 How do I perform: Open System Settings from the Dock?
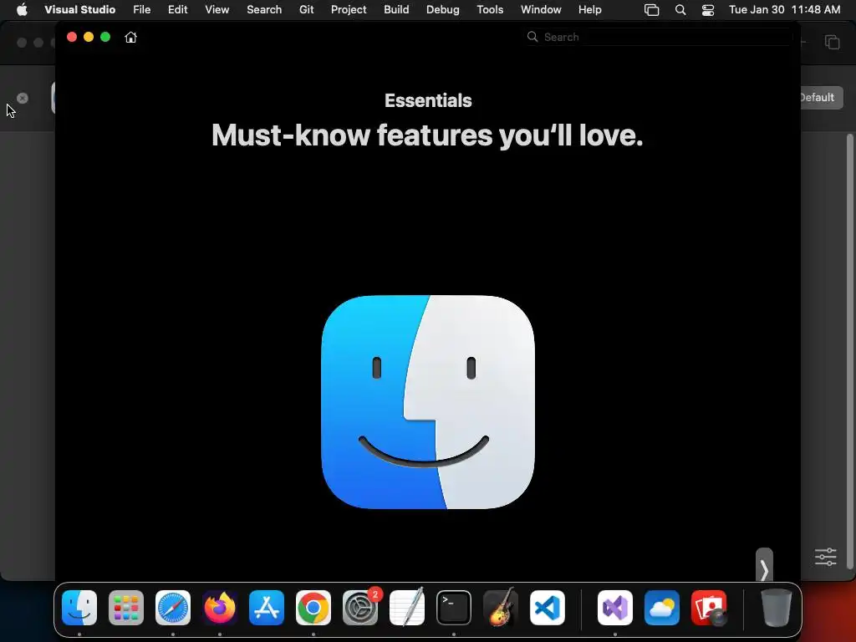pos(360,608)
